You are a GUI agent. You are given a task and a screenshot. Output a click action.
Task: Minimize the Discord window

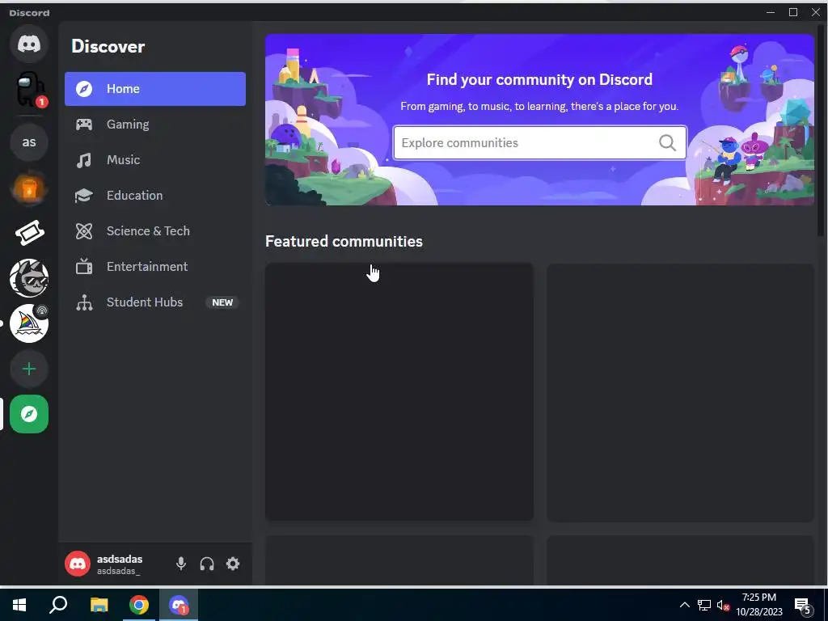point(771,12)
